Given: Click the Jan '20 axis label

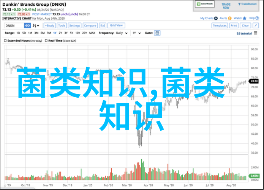Looking at the screenshot, I should tap(88, 185).
